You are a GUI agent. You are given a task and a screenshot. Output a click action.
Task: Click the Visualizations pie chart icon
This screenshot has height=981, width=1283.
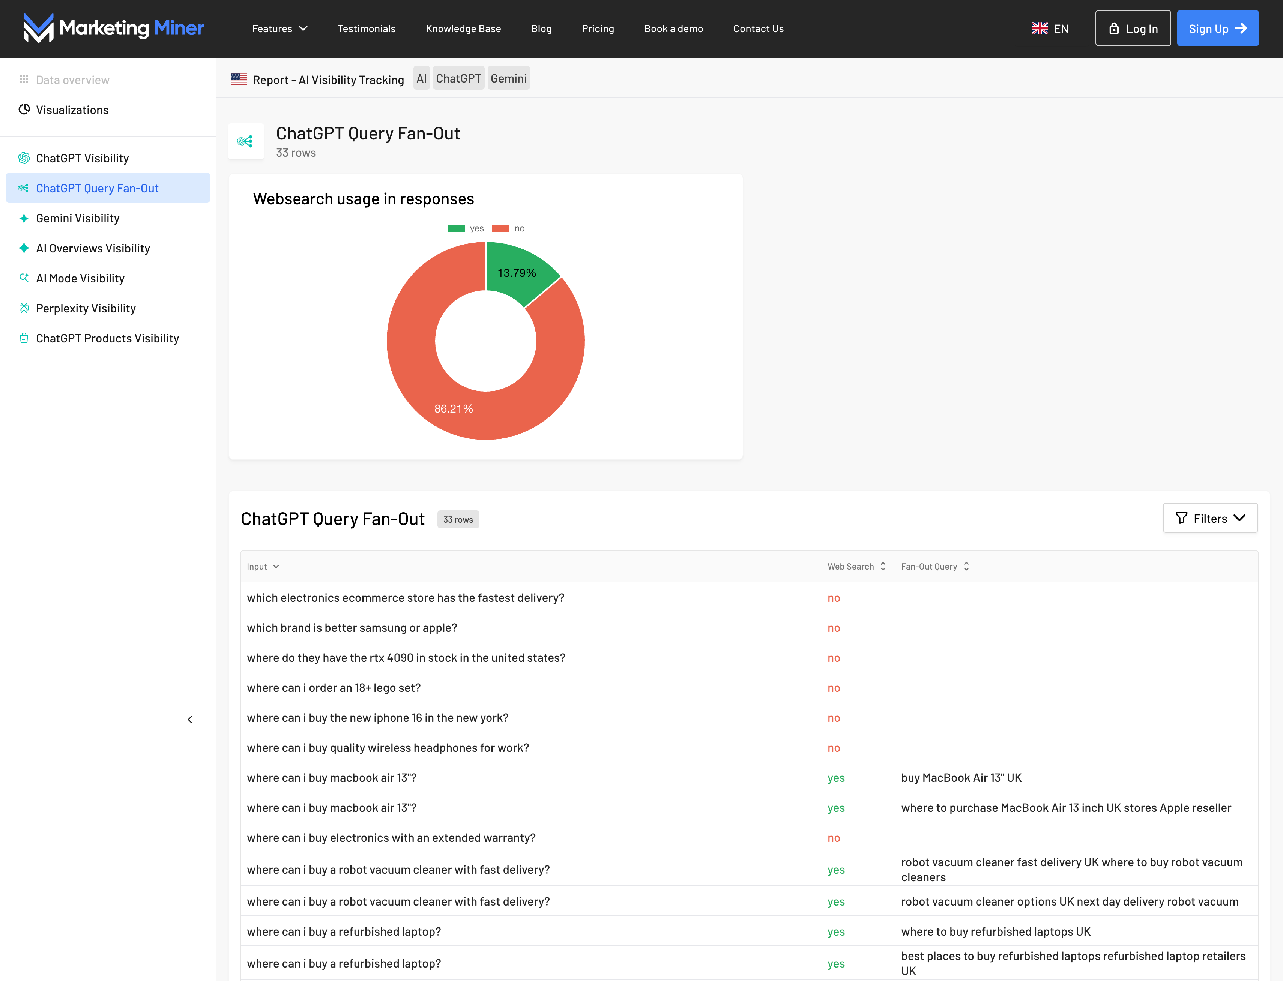(x=24, y=109)
